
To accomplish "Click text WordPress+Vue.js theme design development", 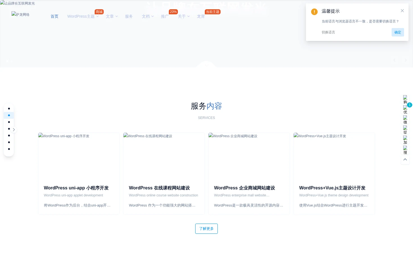I will pos(334,195).
